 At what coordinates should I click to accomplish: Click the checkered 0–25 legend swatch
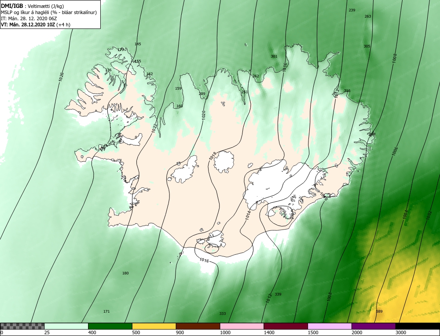(22, 326)
